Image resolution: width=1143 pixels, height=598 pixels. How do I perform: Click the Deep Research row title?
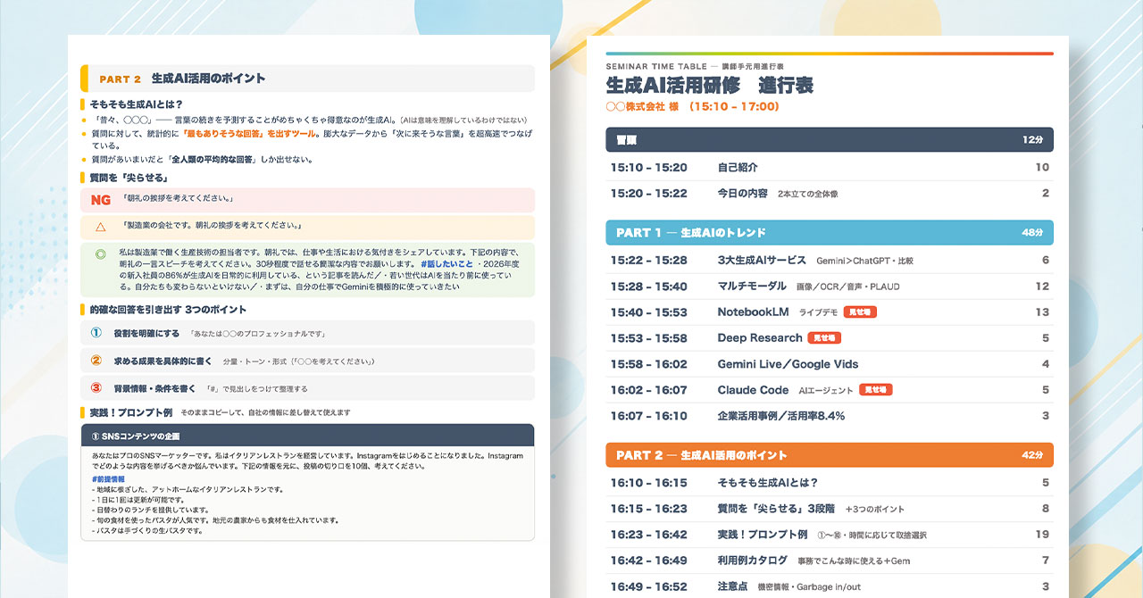pos(760,338)
